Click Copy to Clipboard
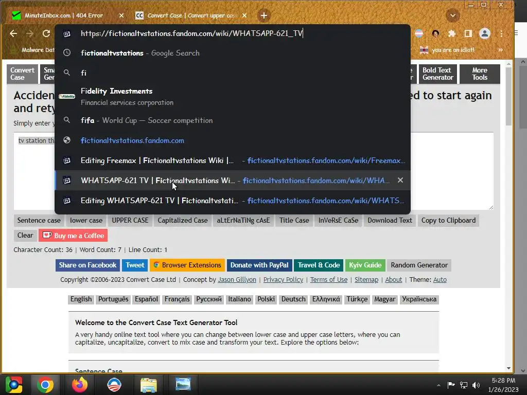The height and width of the screenshot is (395, 527). 448,220
